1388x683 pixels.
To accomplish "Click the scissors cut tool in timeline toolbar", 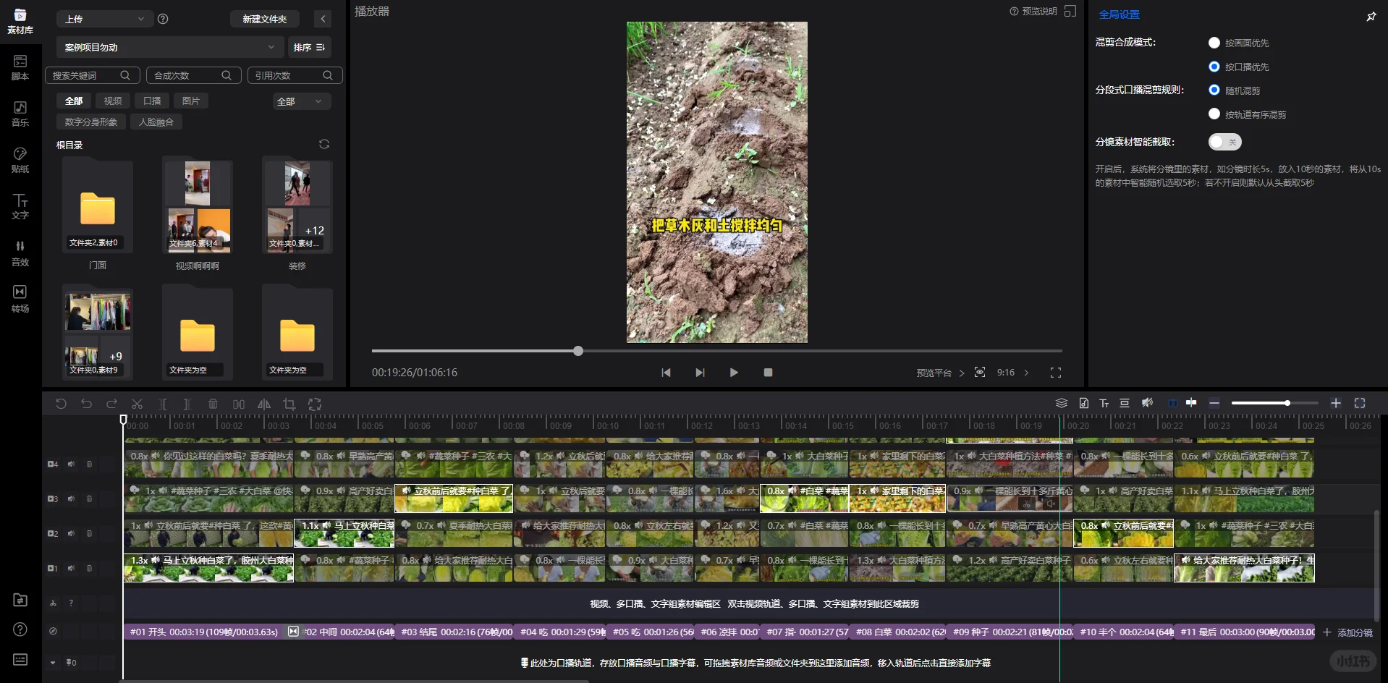I will pyautogui.click(x=137, y=404).
